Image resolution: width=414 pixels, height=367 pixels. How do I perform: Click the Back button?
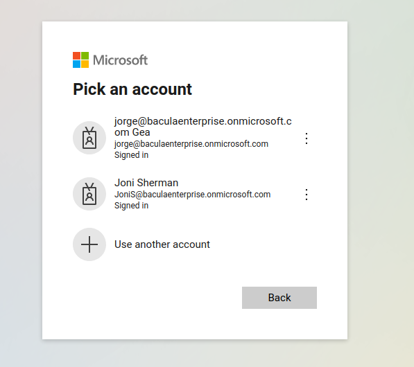coord(279,298)
